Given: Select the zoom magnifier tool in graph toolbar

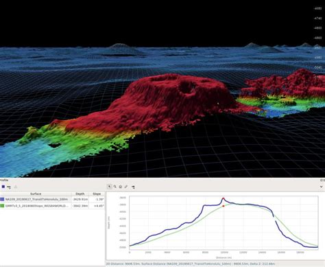Looking at the screenshot, I should click(x=115, y=187).
